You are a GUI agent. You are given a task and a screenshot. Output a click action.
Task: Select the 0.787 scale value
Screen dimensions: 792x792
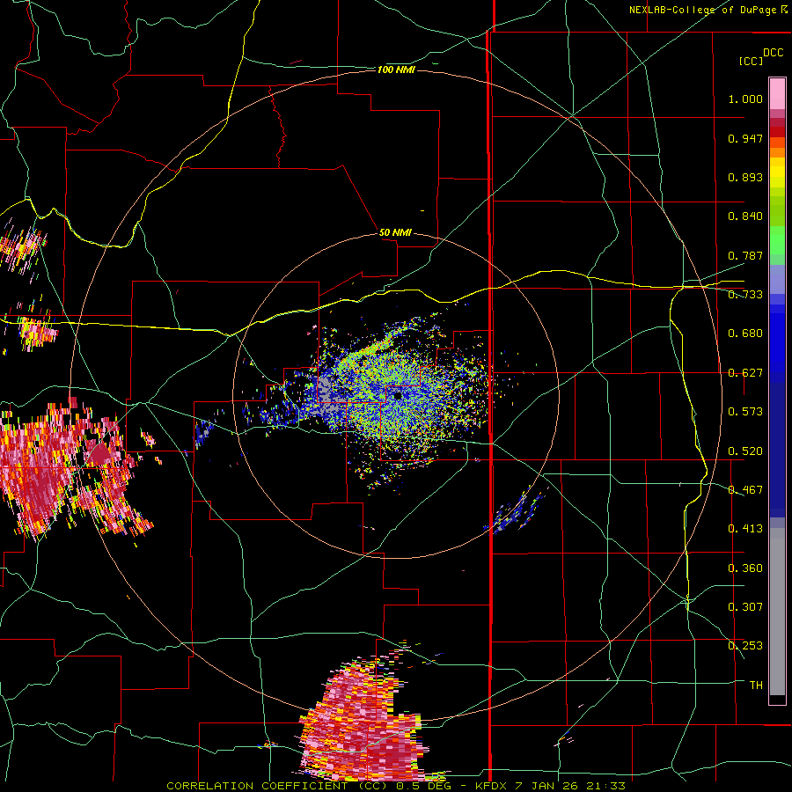745,255
